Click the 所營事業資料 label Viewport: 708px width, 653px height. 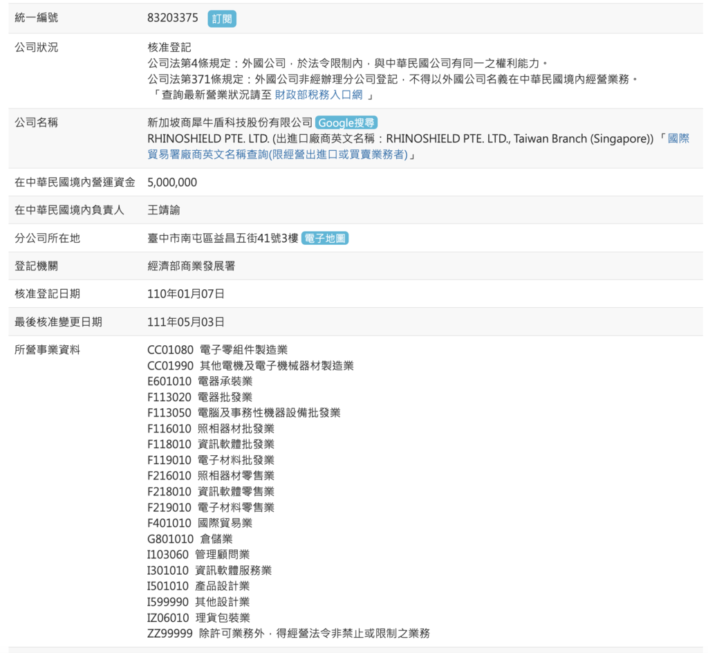pyautogui.click(x=47, y=350)
